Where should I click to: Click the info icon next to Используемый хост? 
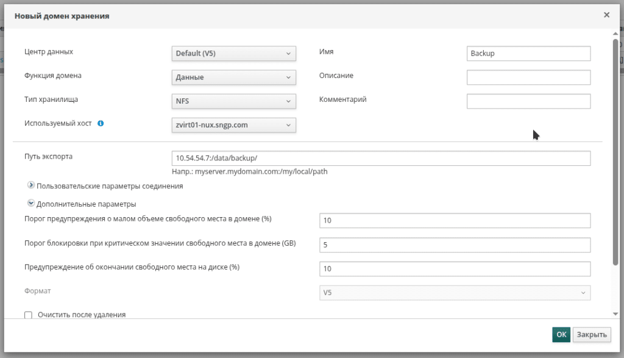tap(101, 123)
